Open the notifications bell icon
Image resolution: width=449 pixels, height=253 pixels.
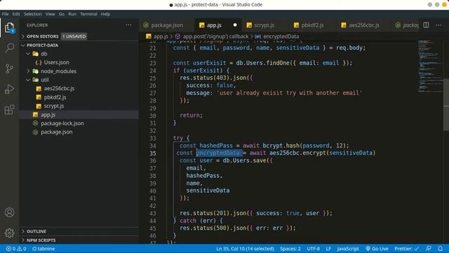click(x=440, y=249)
